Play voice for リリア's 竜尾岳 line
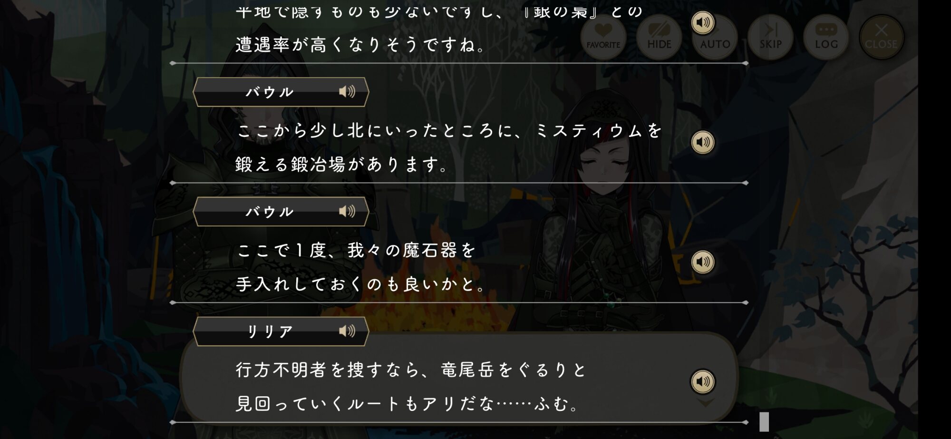Image resolution: width=951 pixels, height=439 pixels. pyautogui.click(x=703, y=381)
